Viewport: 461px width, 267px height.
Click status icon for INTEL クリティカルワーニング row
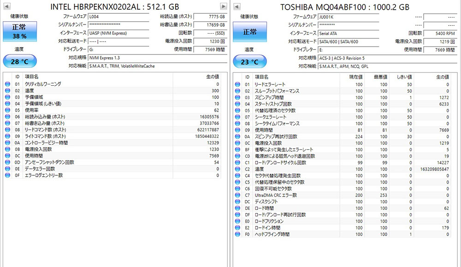click(x=7, y=84)
